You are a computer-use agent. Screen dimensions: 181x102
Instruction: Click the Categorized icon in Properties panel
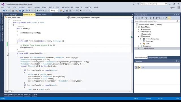[x=136, y=67]
